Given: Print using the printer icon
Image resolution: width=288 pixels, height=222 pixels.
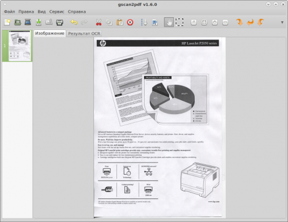Looking at the screenshot, I should point(59,22).
